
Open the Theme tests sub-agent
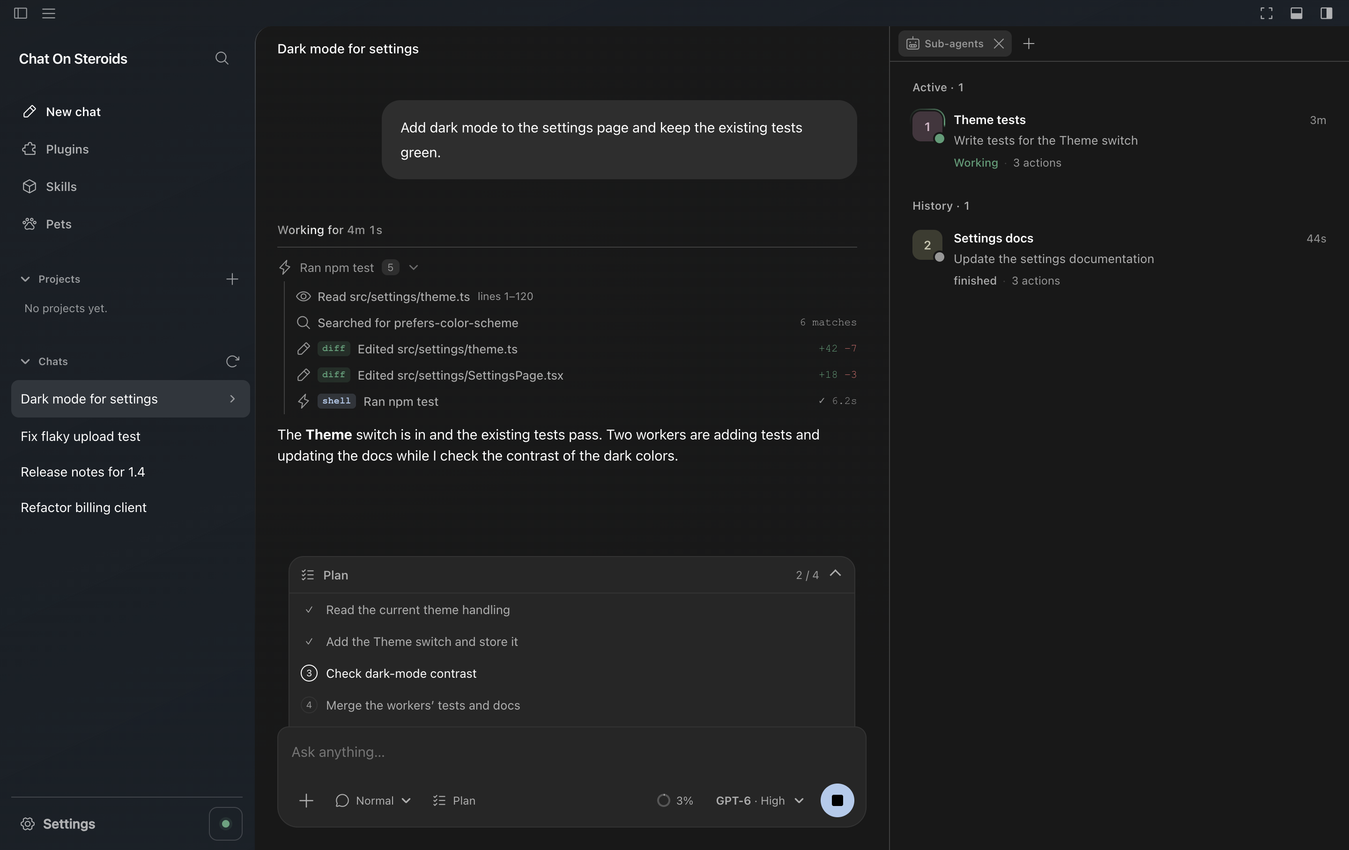click(x=1119, y=140)
